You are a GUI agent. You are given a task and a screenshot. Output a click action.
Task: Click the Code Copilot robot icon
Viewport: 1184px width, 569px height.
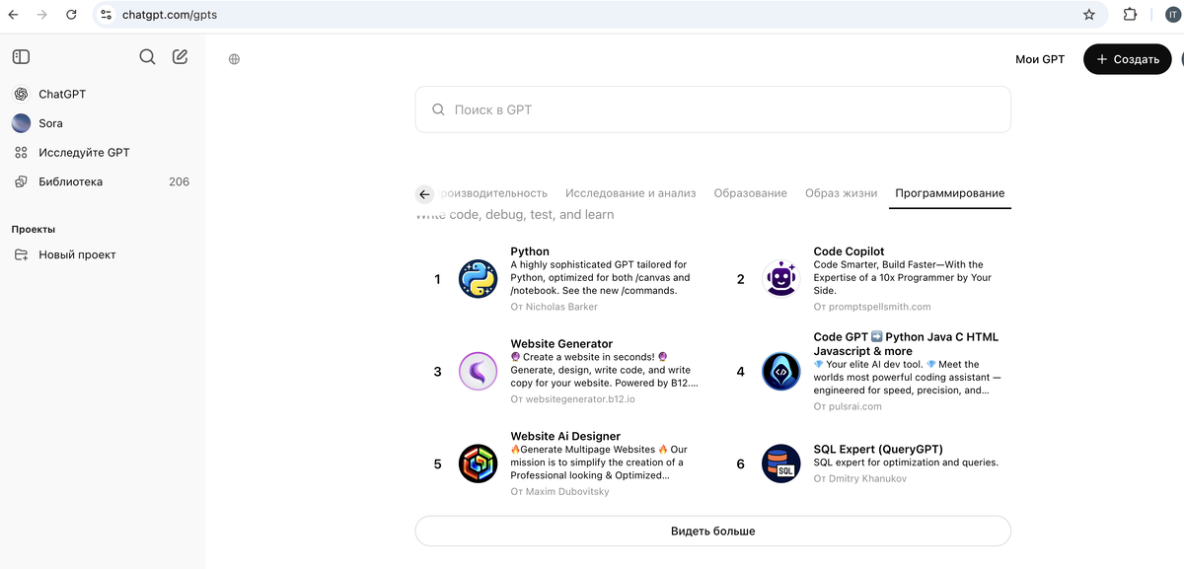(781, 279)
